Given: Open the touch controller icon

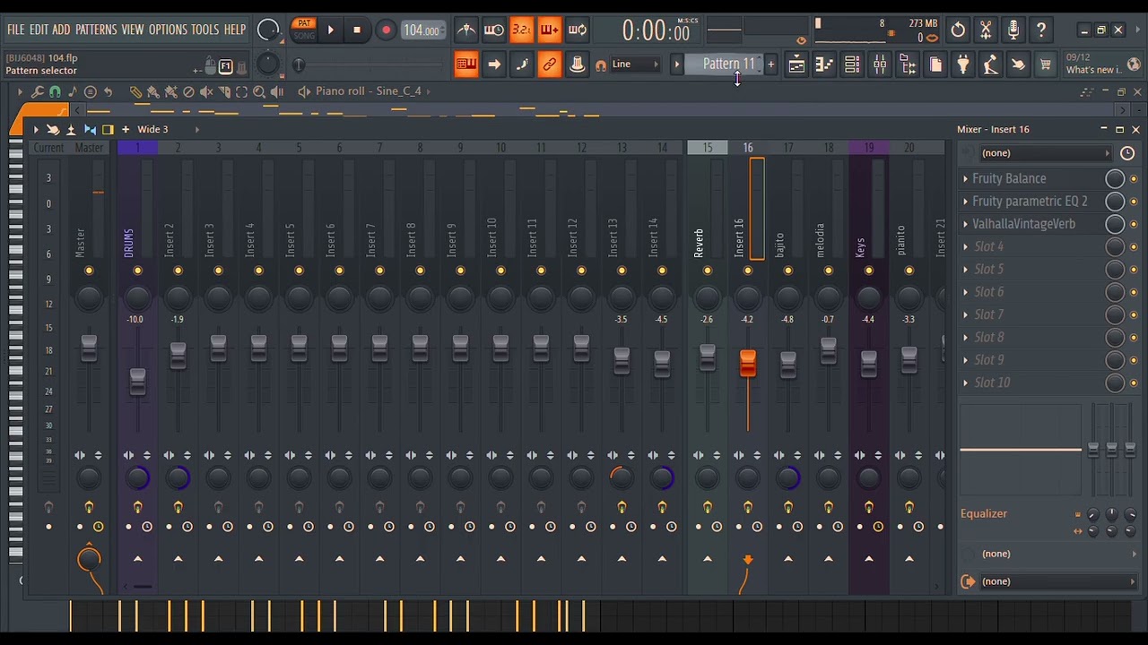Looking at the screenshot, I should [1018, 64].
